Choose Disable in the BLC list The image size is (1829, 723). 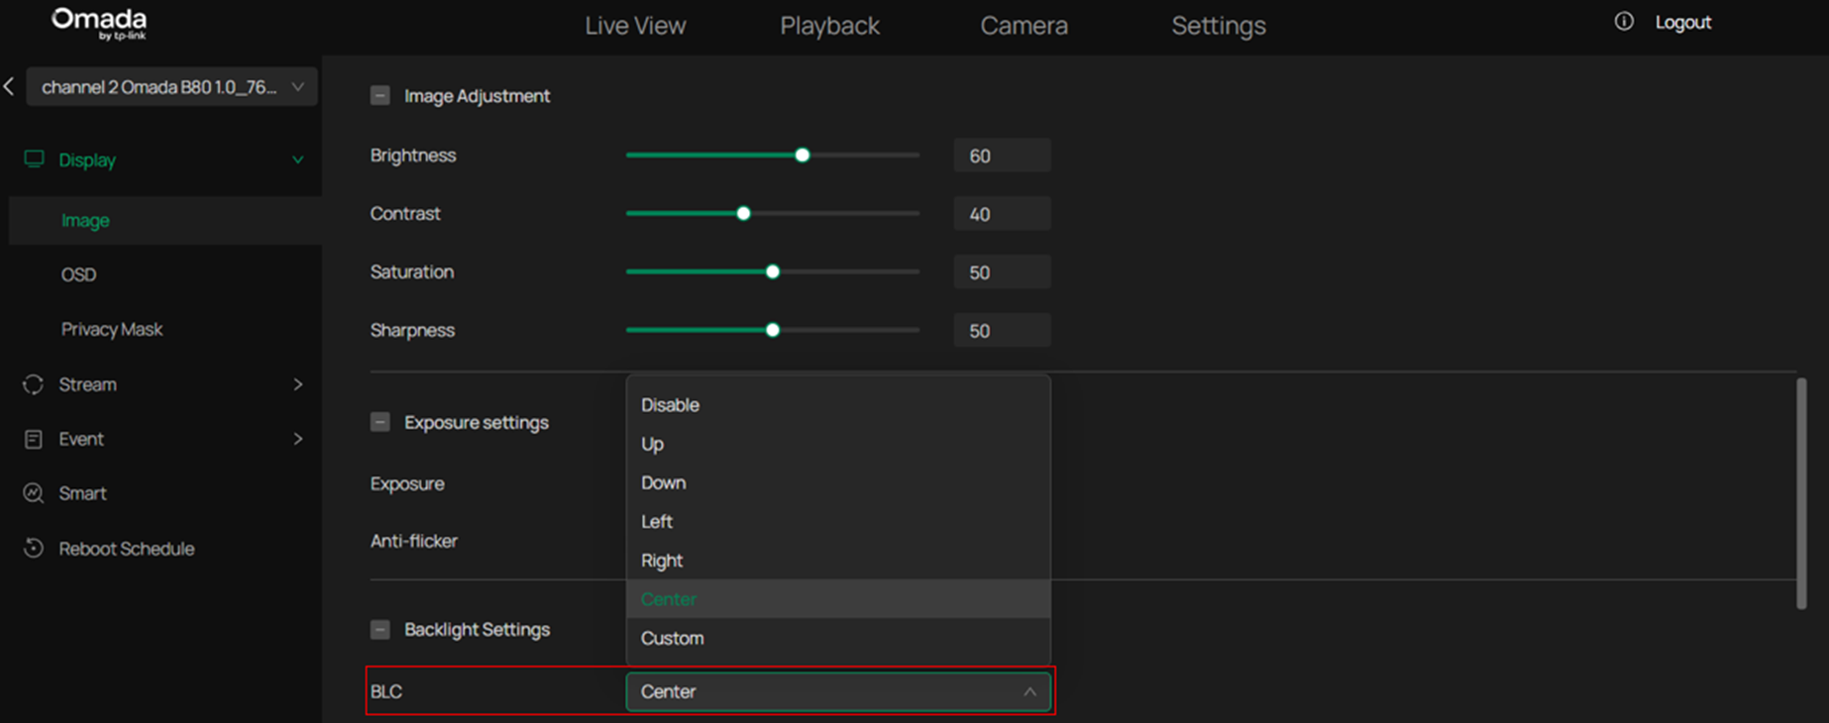838,405
